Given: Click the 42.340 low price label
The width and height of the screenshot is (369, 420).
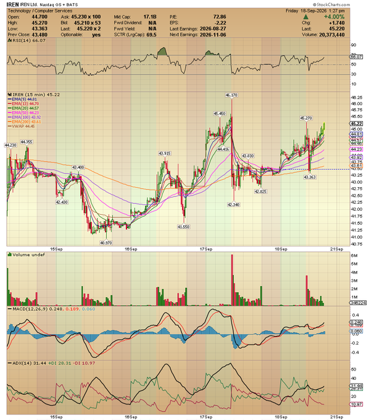Looking at the screenshot, I should coord(234,204).
